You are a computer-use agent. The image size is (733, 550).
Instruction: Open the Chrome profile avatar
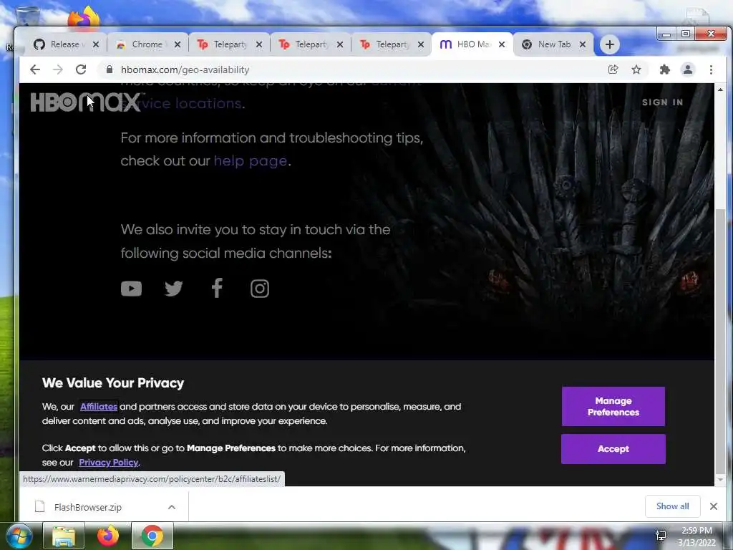coord(688,69)
